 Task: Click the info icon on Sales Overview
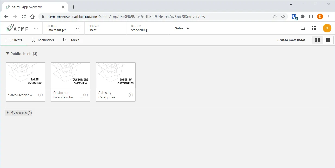(x=40, y=95)
